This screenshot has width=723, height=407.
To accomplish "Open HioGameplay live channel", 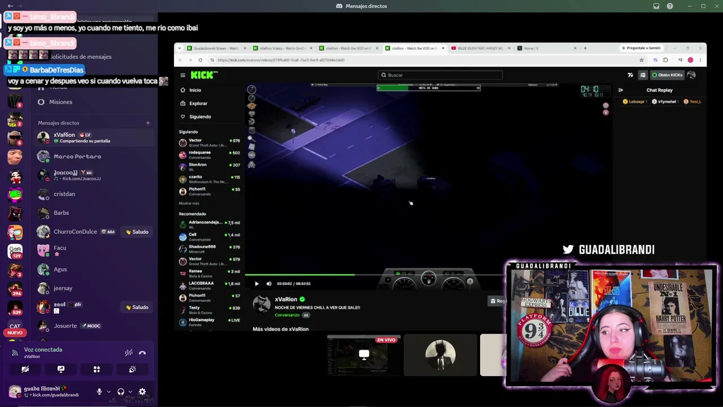I will click(210, 322).
